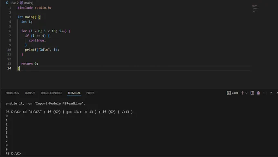Create a new terminal with plus icon
Screen dimensions: 278x157
(242, 93)
